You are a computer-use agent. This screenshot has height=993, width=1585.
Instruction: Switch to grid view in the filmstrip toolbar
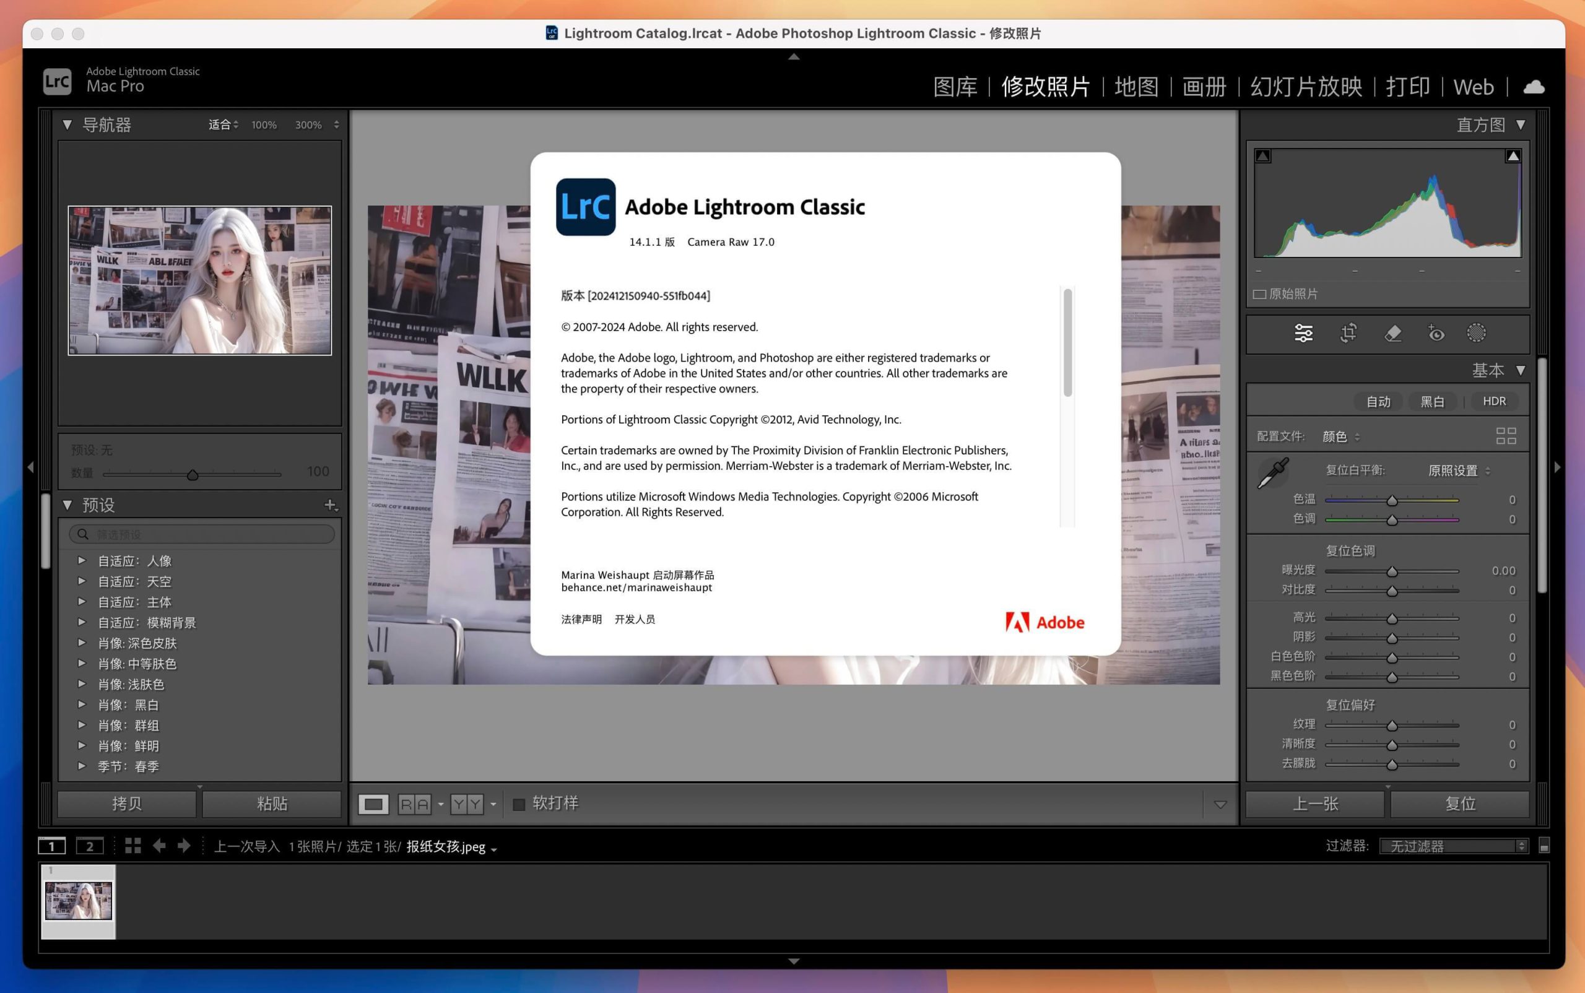pyautogui.click(x=132, y=846)
